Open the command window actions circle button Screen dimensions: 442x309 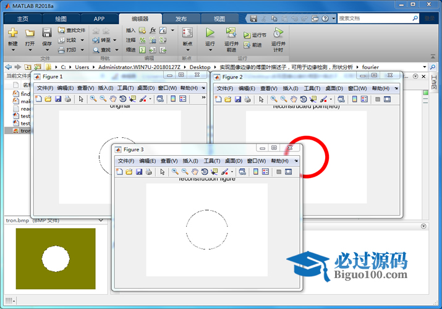[423, 226]
